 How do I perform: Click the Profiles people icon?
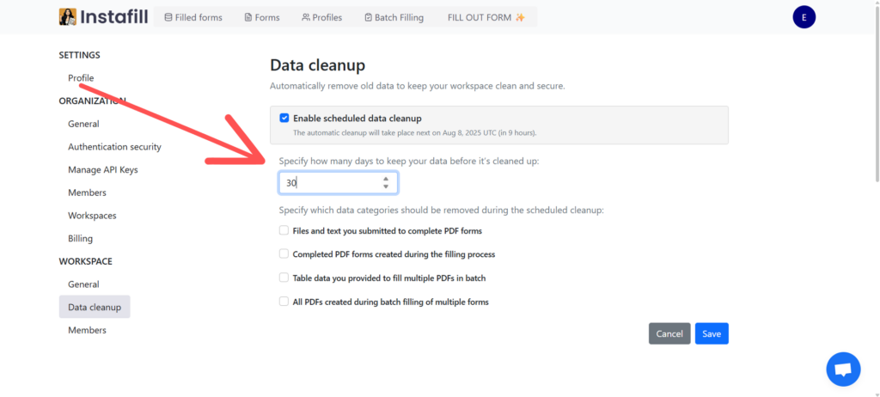point(306,17)
